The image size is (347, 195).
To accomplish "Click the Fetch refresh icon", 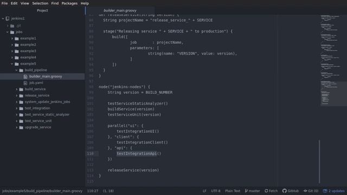I will tap(266, 191).
